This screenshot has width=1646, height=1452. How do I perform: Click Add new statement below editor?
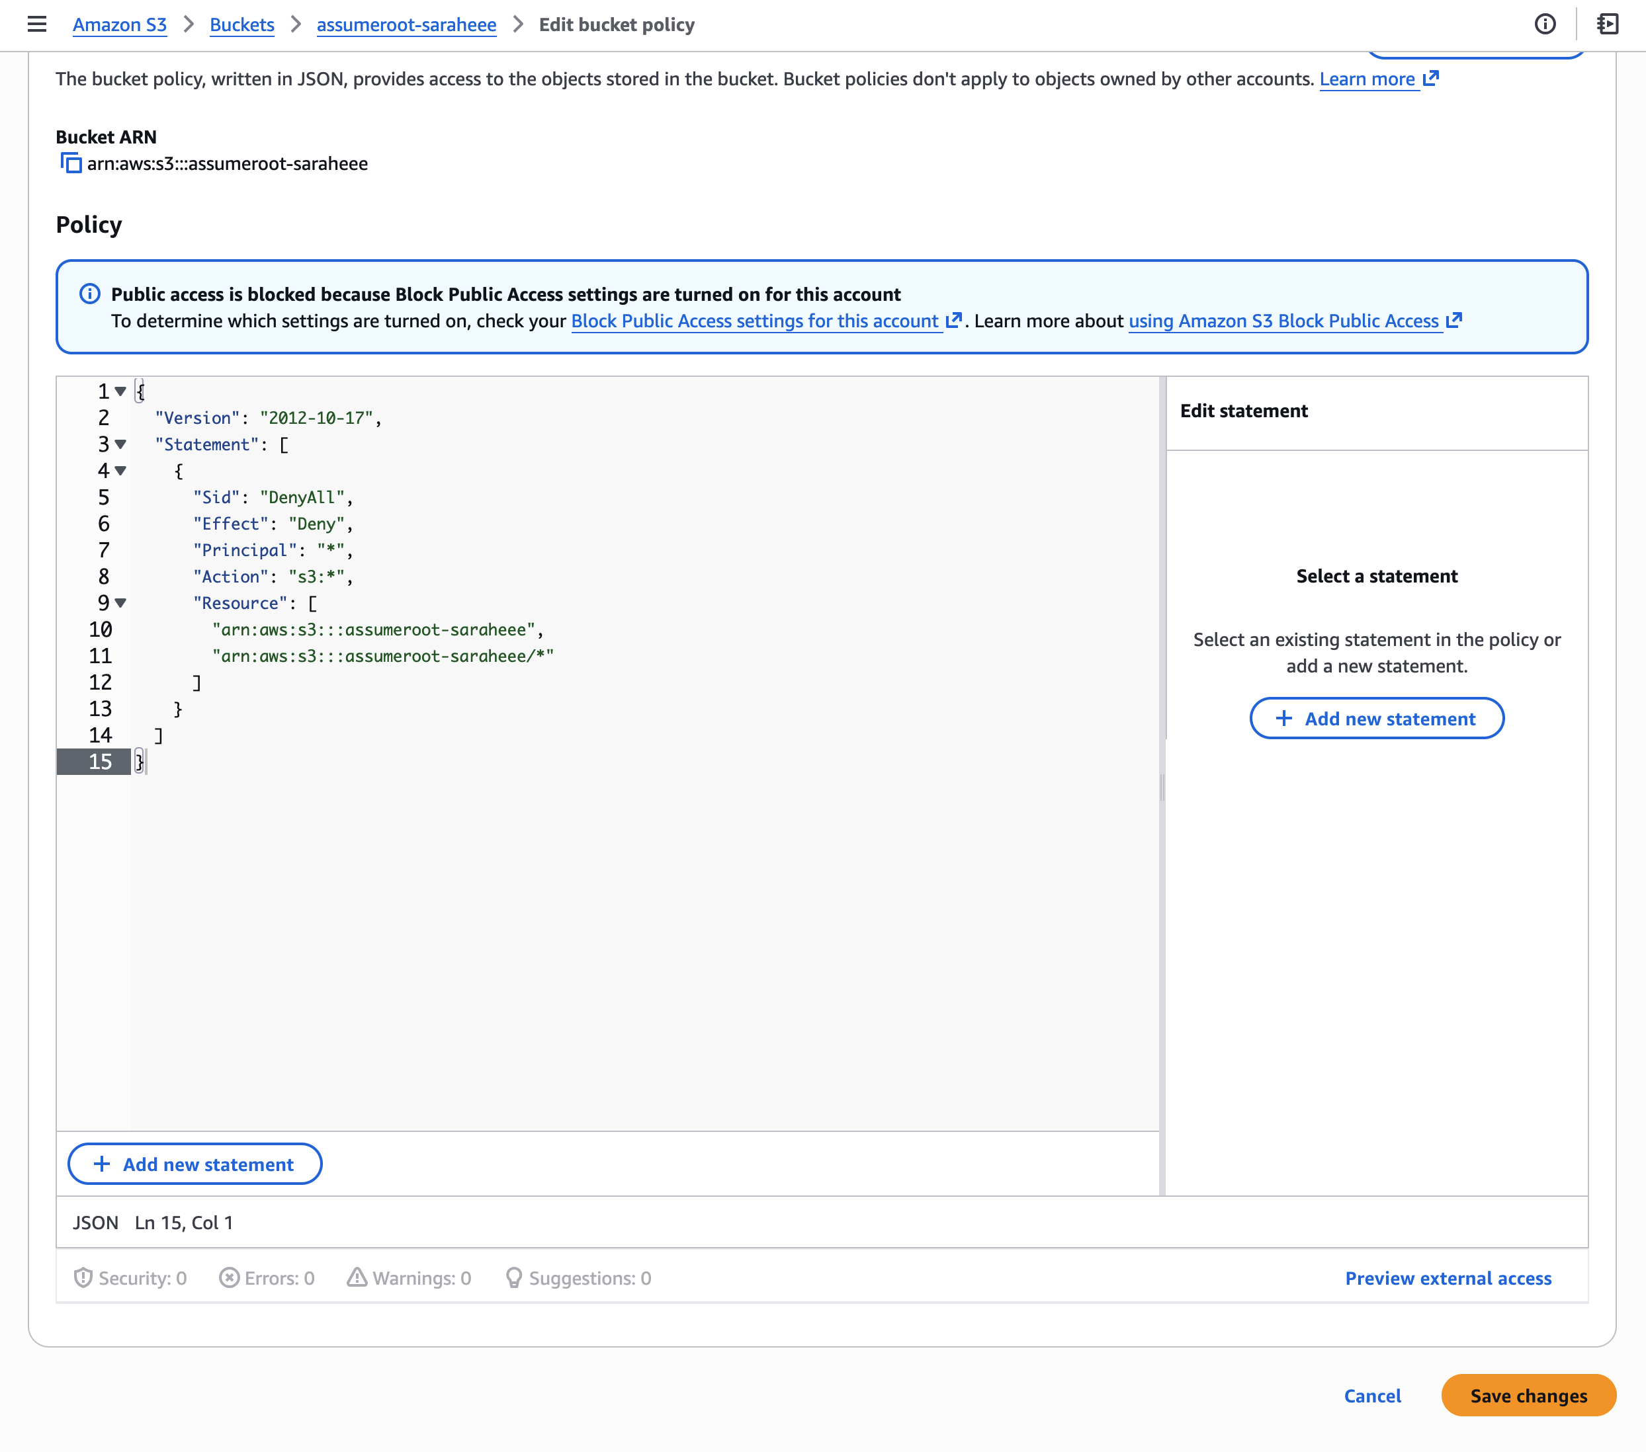pos(195,1164)
